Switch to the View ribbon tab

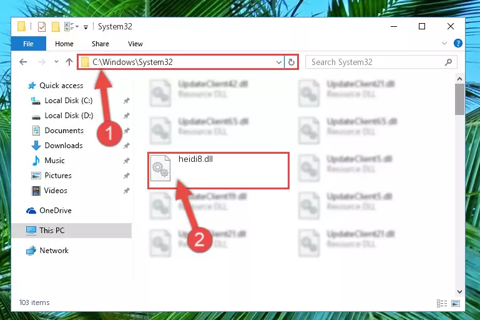pos(135,44)
